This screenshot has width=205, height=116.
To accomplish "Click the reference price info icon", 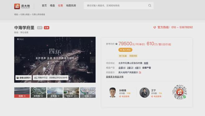I will [x=116, y=44].
